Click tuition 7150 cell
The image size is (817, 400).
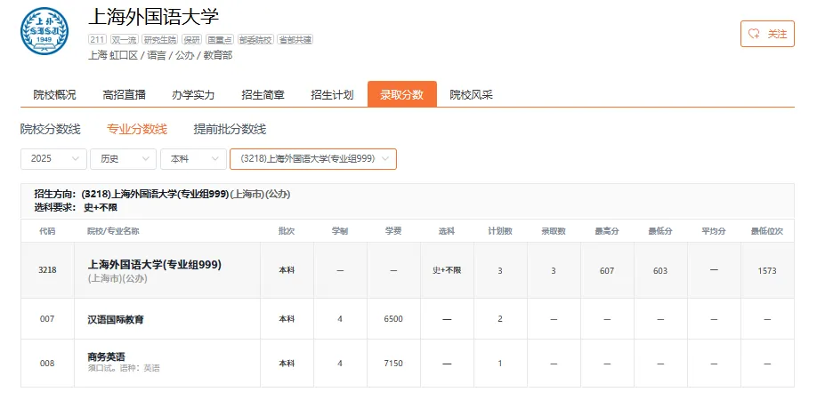coord(393,363)
